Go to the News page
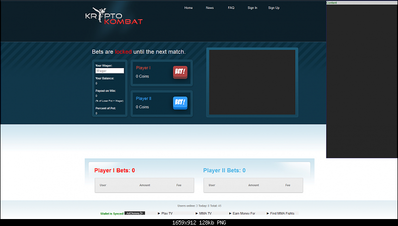This screenshot has height=226, width=398. [210, 8]
